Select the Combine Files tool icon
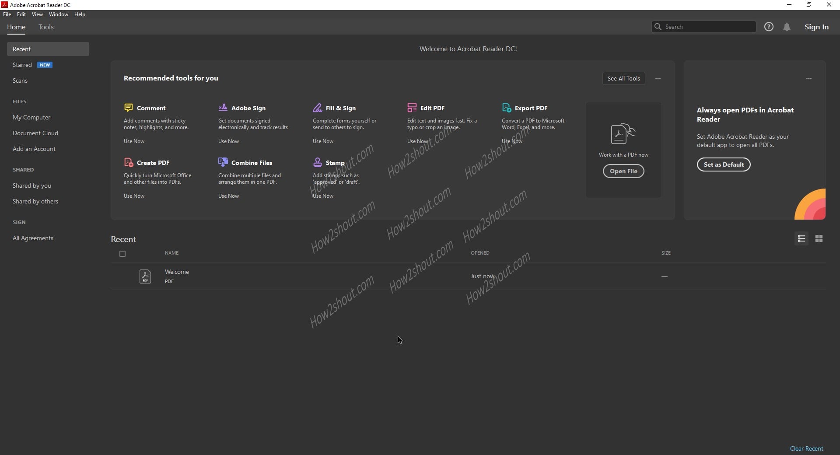Screen dimensions: 840x455 [223, 162]
